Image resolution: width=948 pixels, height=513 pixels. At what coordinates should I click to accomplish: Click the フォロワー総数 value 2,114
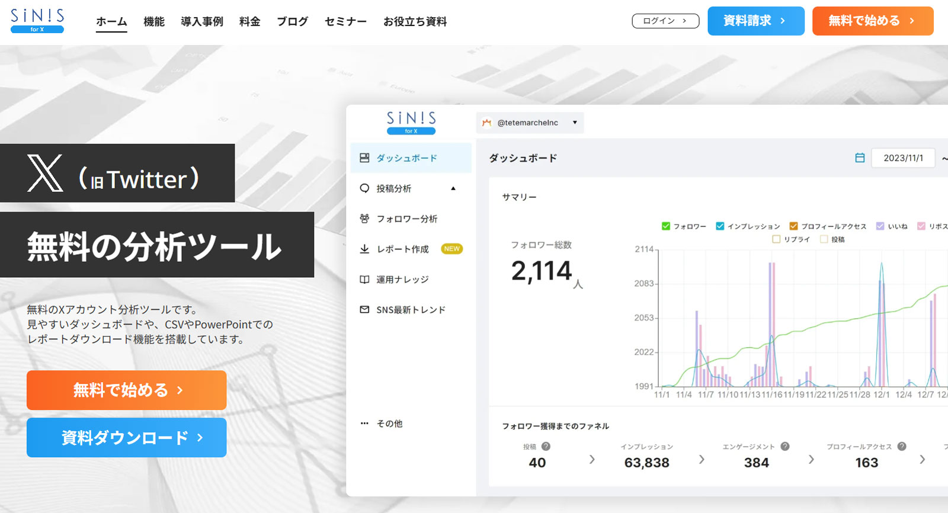(542, 271)
